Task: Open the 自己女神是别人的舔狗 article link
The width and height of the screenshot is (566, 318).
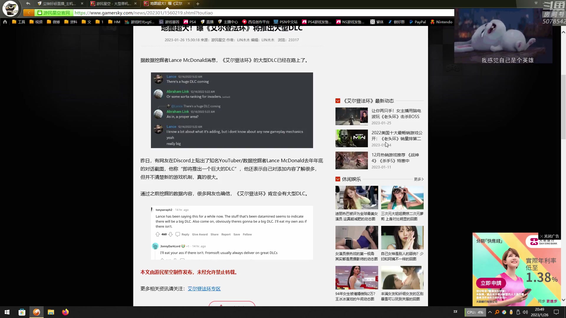Action: [x=402, y=256]
